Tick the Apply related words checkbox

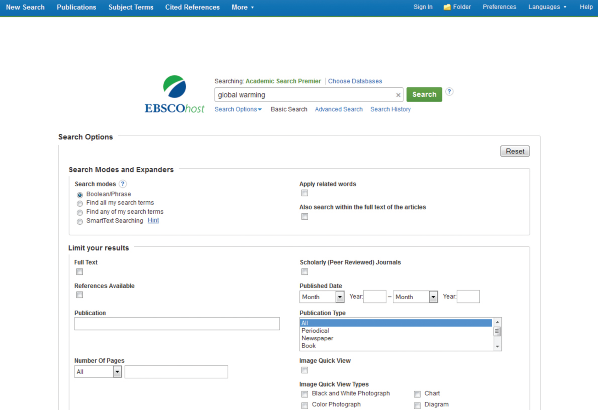point(305,194)
